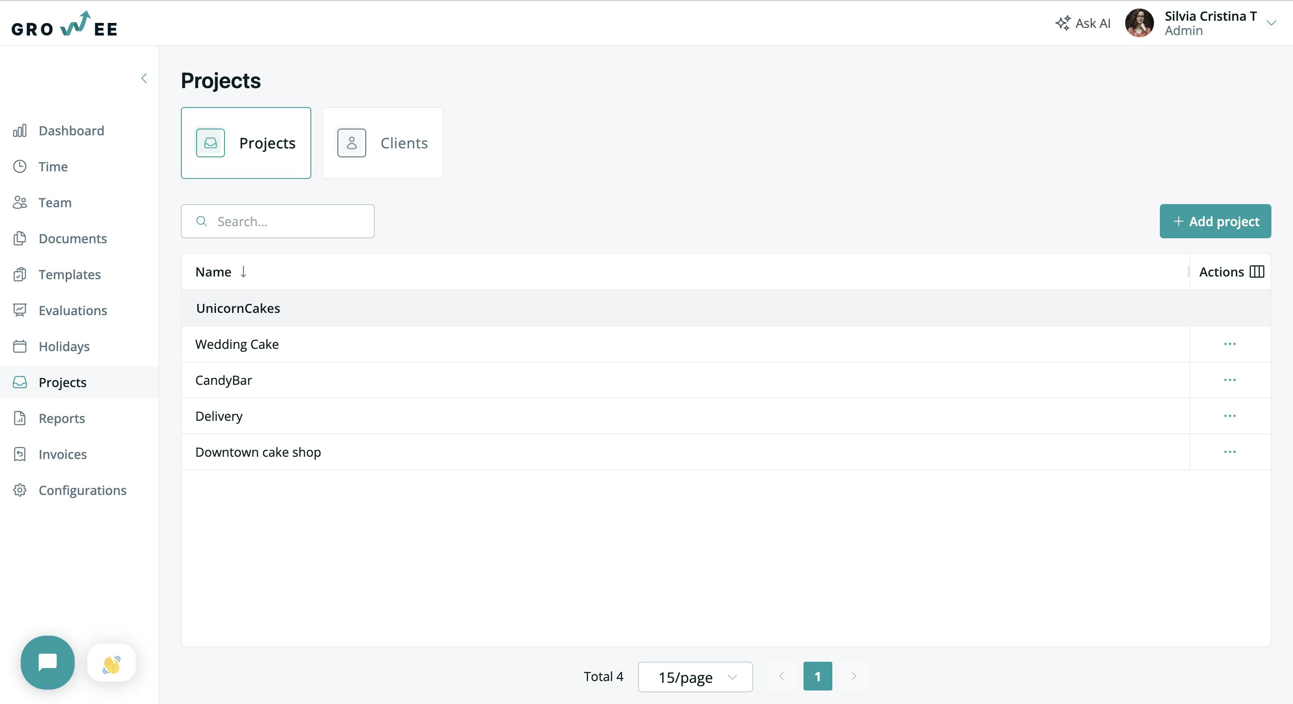Click Add project button

[x=1216, y=220]
